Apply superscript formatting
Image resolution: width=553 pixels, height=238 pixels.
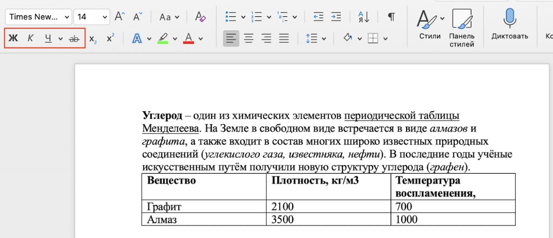(110, 38)
